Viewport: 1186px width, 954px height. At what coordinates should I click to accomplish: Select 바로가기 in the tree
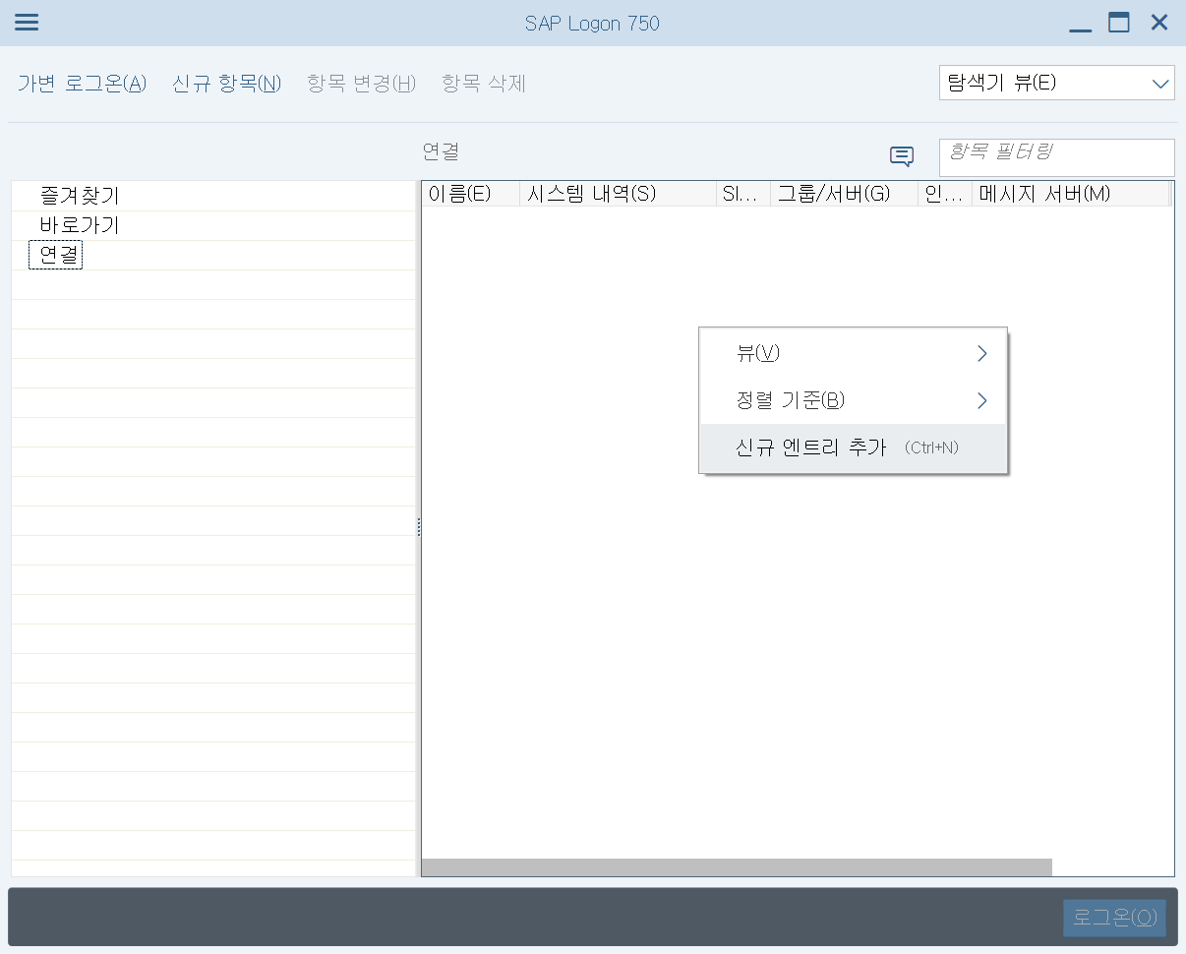80,225
